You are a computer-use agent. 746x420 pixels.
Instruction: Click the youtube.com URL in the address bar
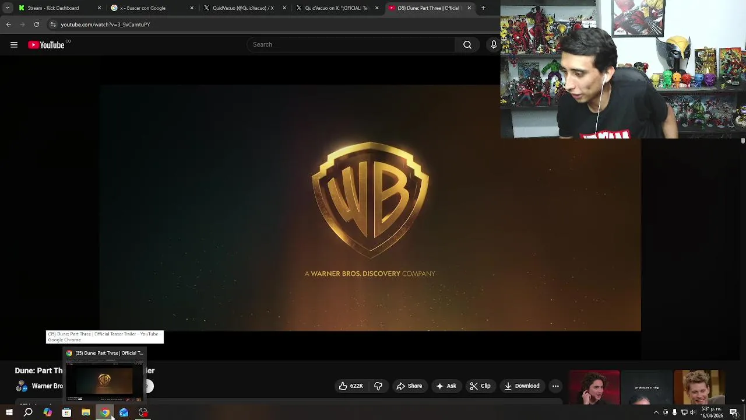click(x=105, y=24)
